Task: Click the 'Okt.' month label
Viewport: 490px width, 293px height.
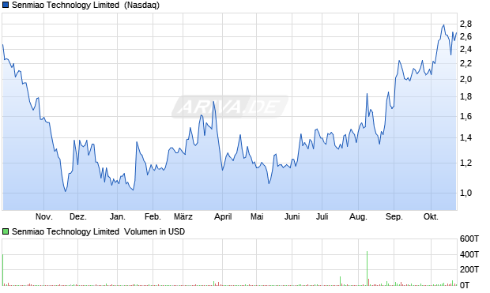Action: [x=431, y=216]
